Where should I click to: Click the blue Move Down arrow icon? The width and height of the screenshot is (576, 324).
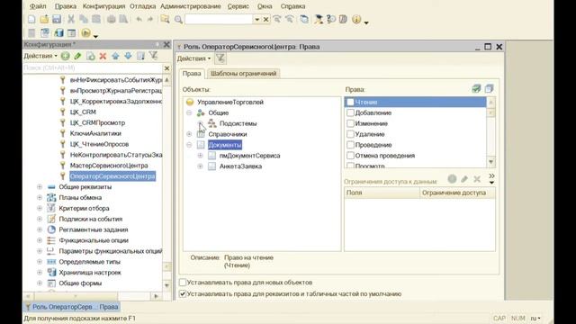(128, 56)
